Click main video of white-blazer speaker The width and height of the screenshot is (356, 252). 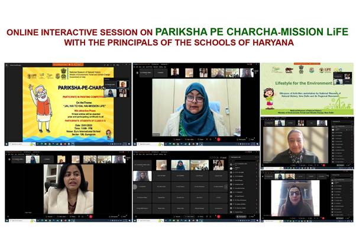point(69,189)
